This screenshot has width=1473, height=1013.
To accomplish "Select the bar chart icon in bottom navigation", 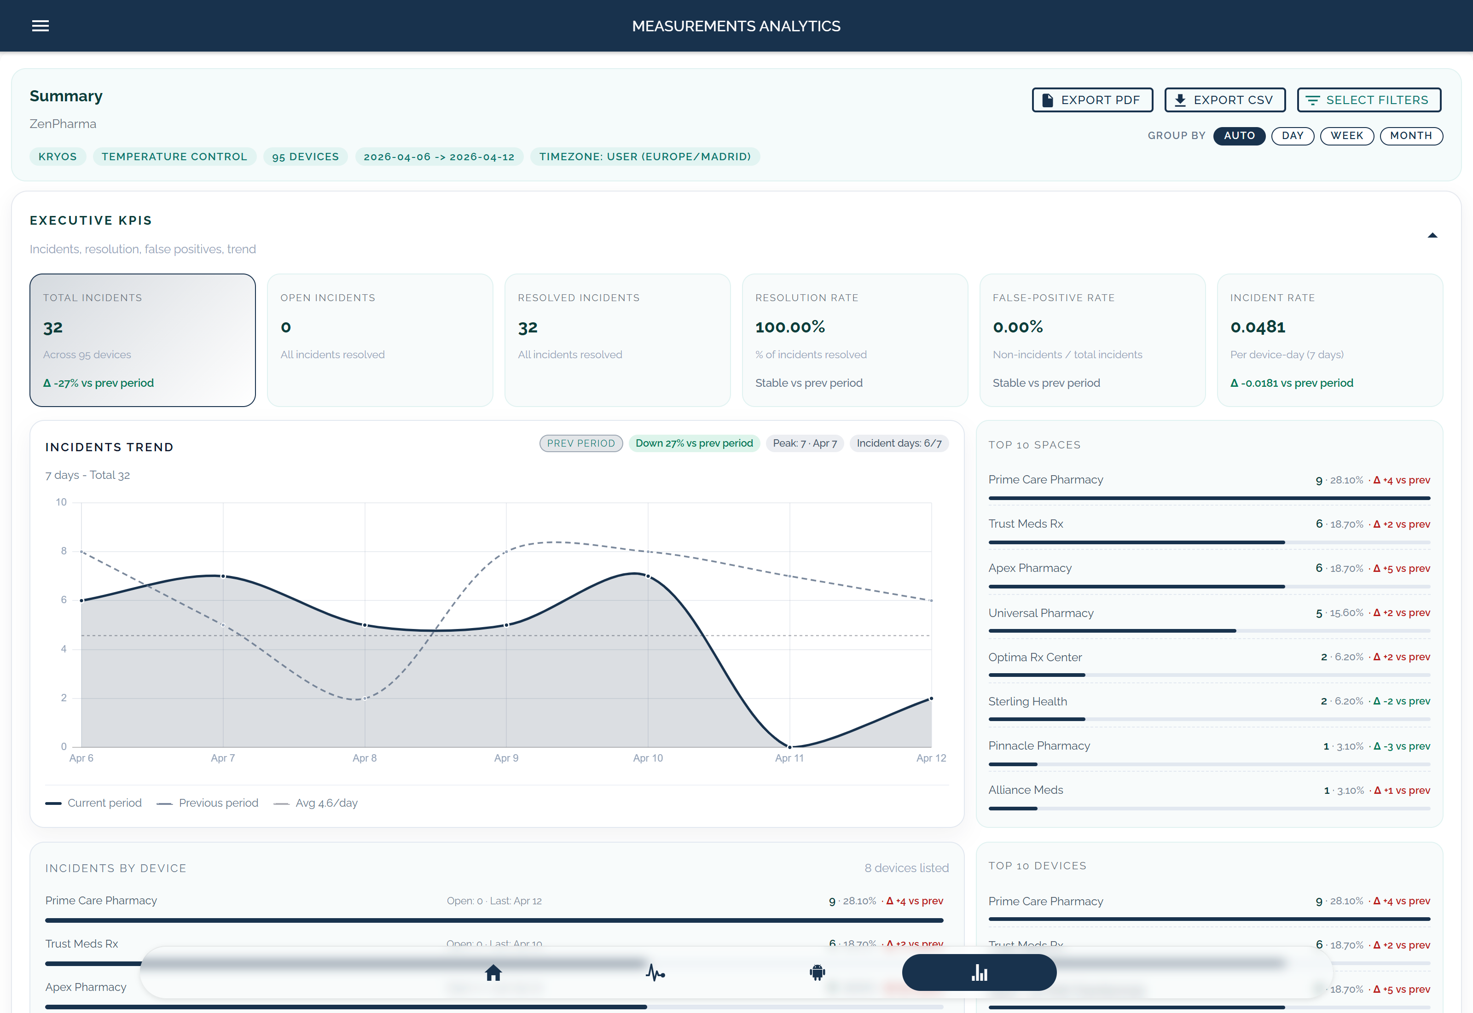I will point(980,972).
